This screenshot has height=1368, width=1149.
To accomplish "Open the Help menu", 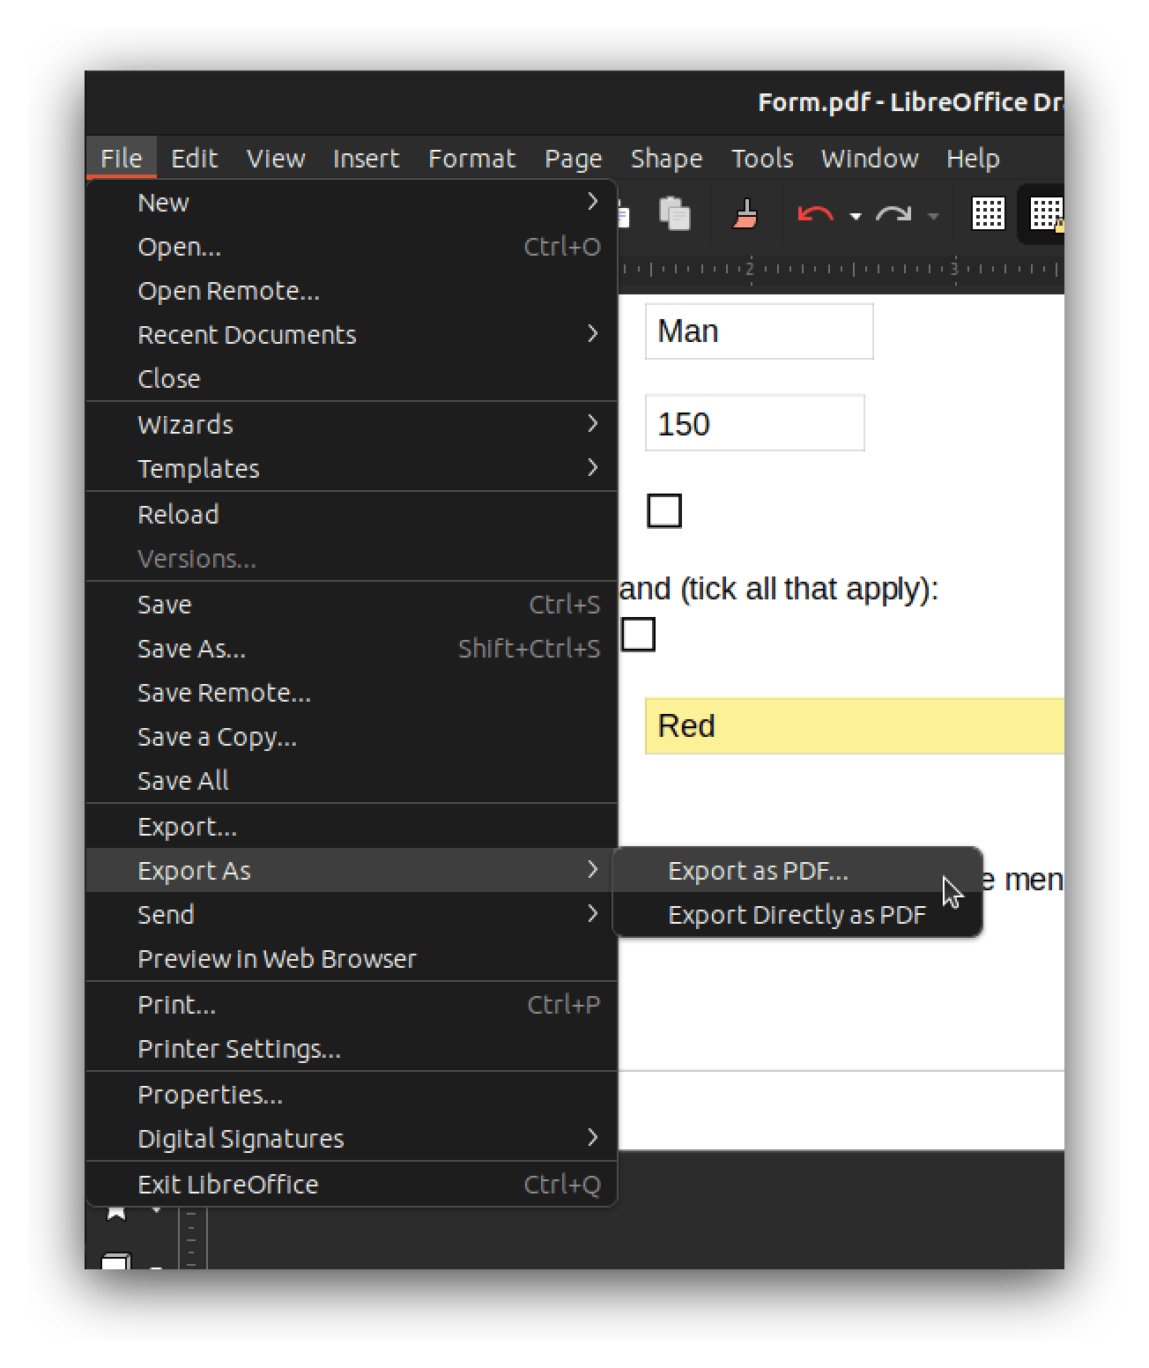I will pos(973,158).
